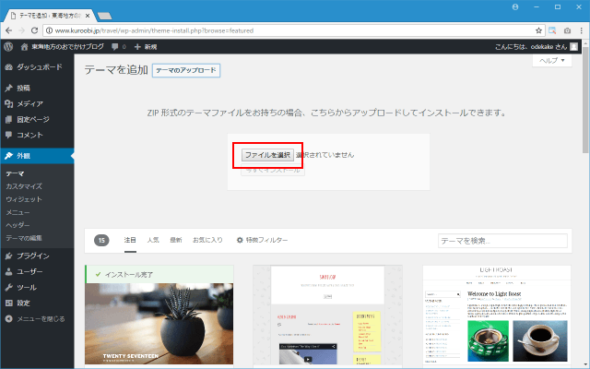Expand the Help (ヘルプ) dropdown
The image size is (590, 369).
click(x=553, y=60)
